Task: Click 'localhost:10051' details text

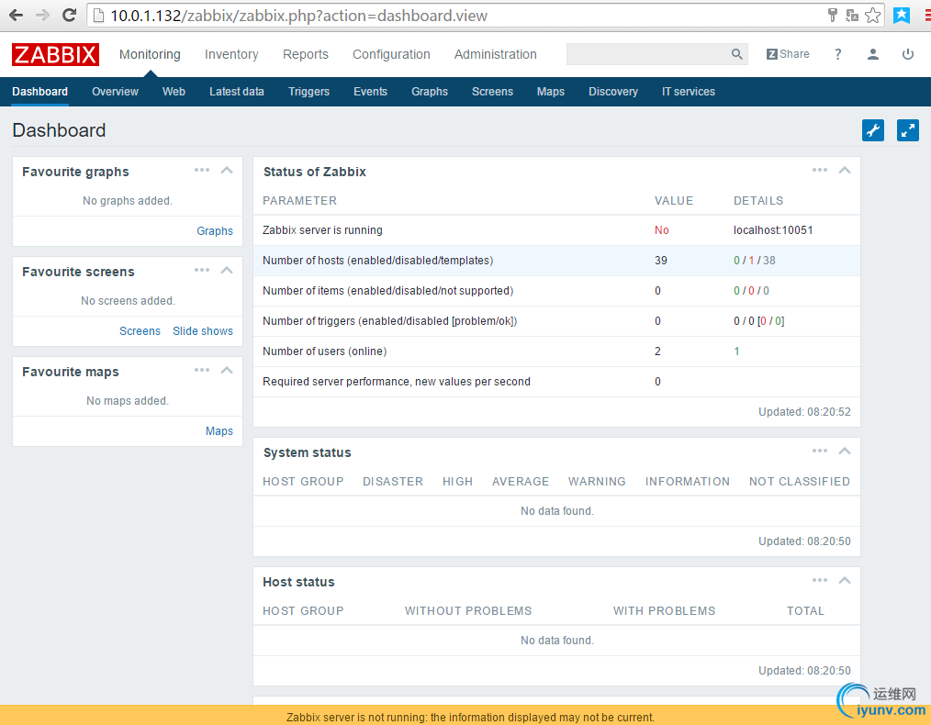Action: coord(773,230)
